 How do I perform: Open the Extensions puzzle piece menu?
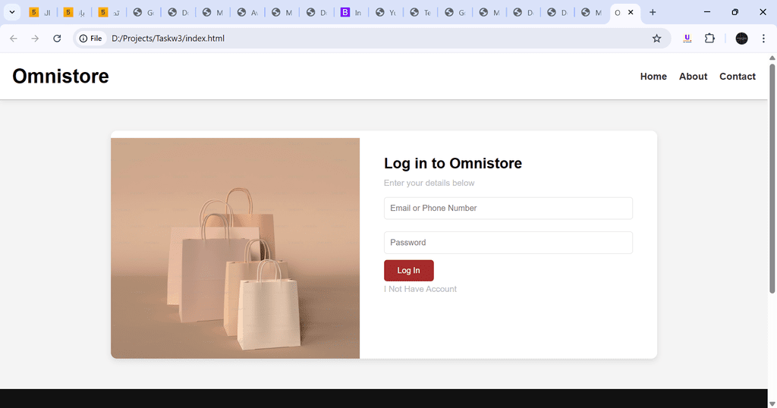pyautogui.click(x=709, y=38)
